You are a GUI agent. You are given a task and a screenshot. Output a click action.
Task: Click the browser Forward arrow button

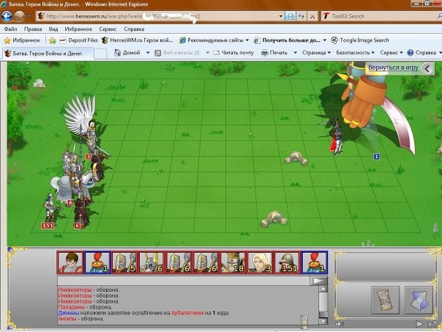(19, 16)
